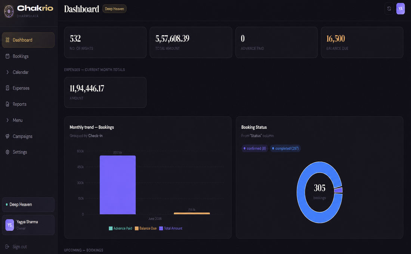
Task: Click the Chakrio logo icon
Action: [9, 11]
